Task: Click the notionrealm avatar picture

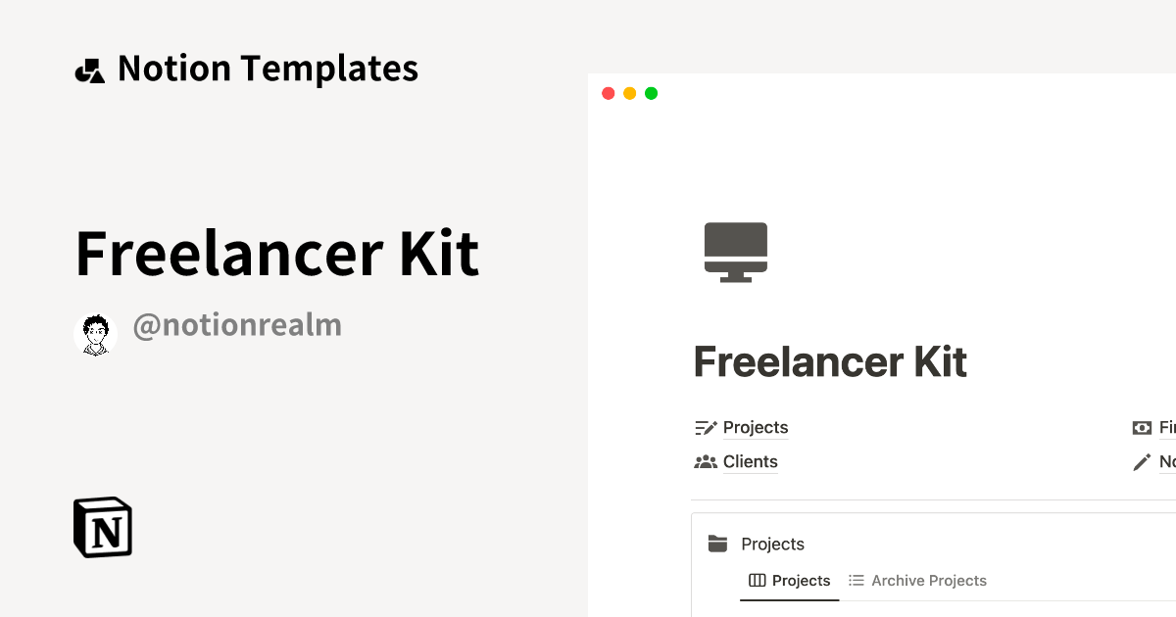Action: pos(95,332)
